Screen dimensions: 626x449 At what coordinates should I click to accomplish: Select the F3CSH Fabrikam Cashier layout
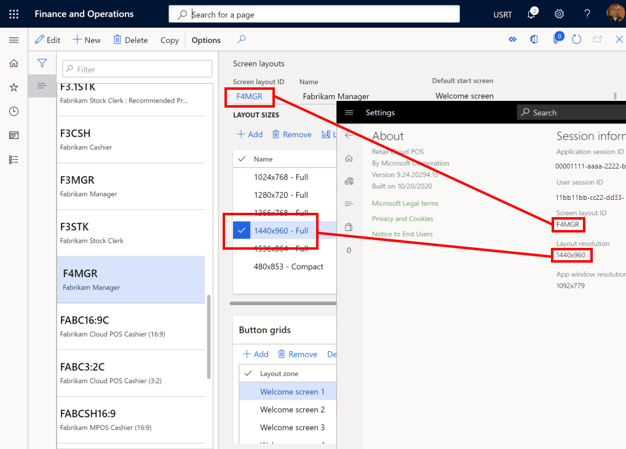pyautogui.click(x=131, y=140)
